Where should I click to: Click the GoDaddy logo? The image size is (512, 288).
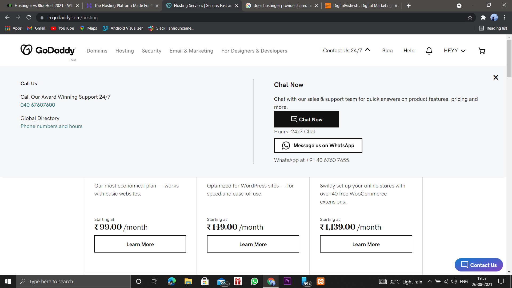tap(48, 50)
